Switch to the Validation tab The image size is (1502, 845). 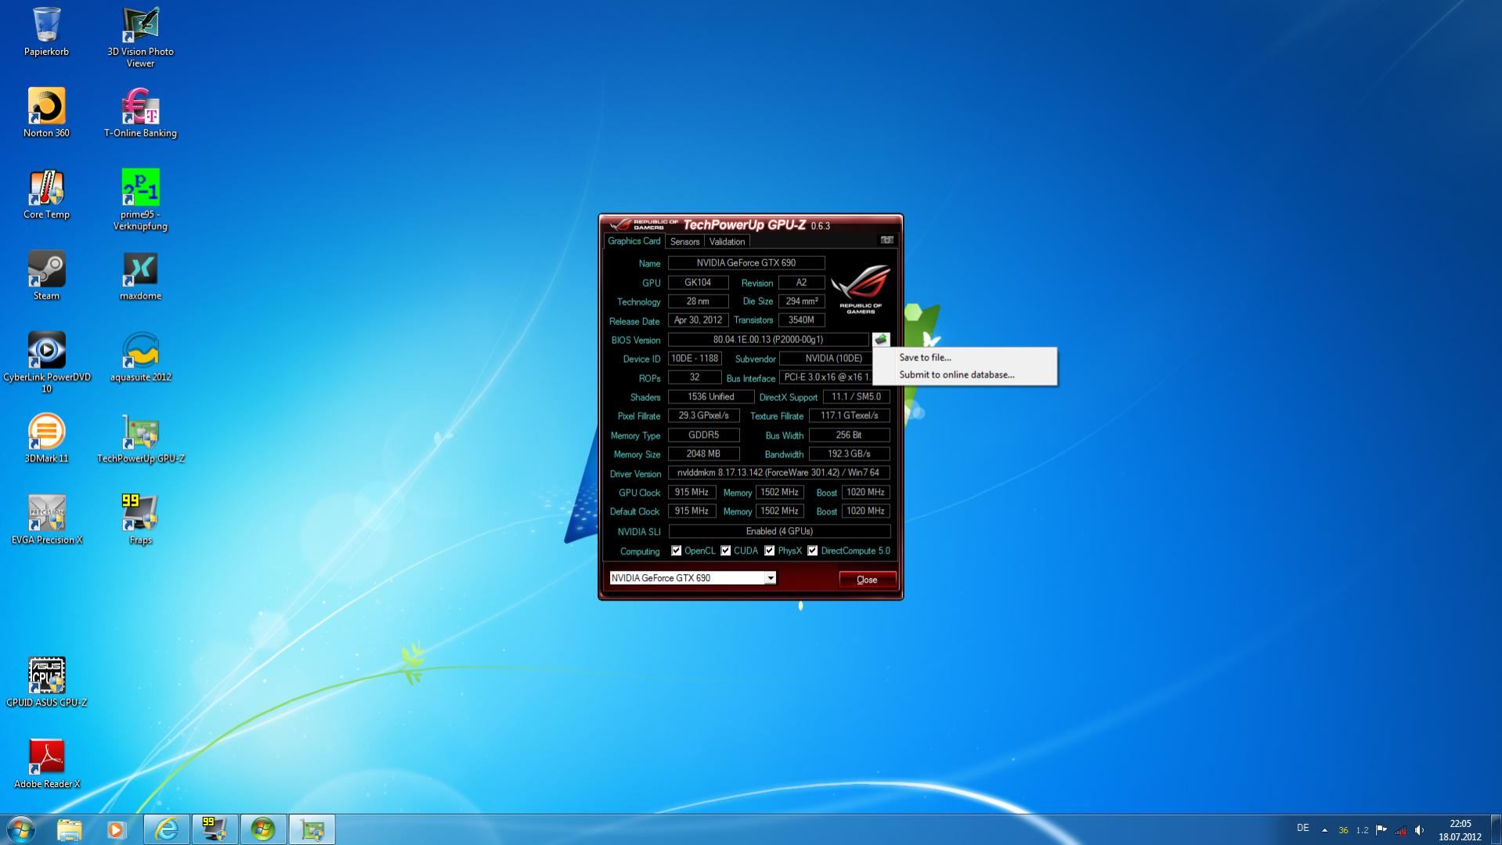pyautogui.click(x=727, y=242)
